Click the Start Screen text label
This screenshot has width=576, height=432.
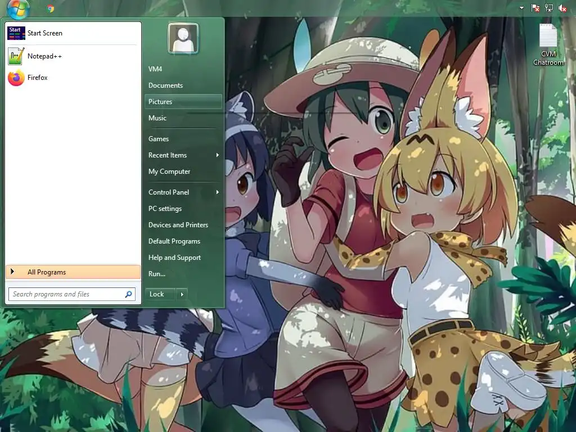45,33
